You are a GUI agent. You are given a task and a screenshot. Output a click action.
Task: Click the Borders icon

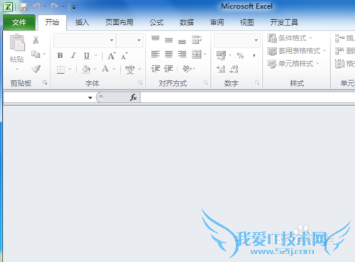(60, 70)
